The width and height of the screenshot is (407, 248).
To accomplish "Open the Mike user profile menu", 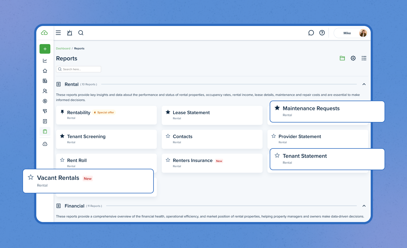I will (351, 33).
